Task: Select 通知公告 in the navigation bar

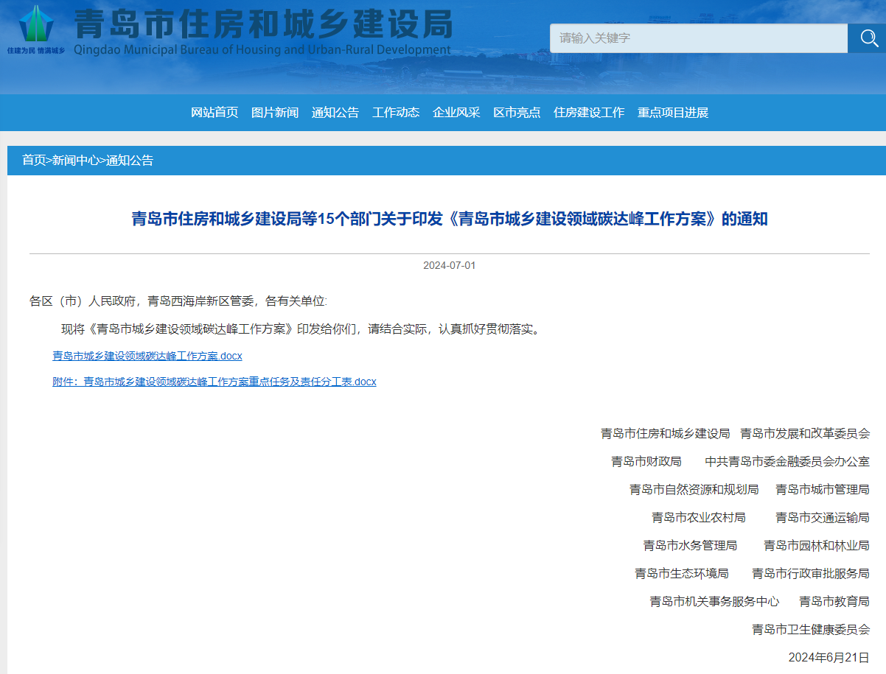Action: click(x=335, y=113)
